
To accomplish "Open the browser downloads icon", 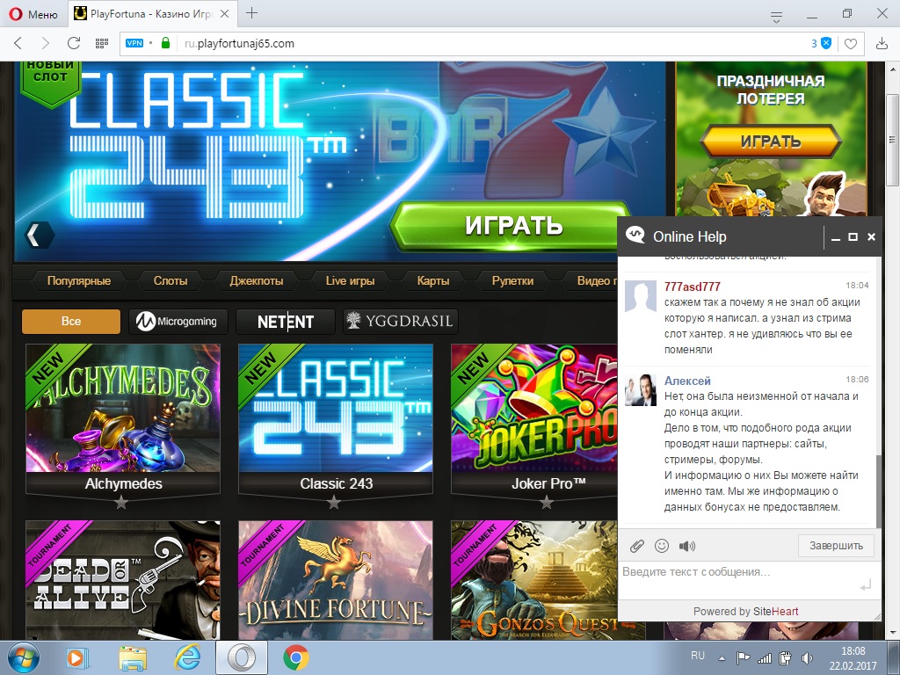I will 882,43.
